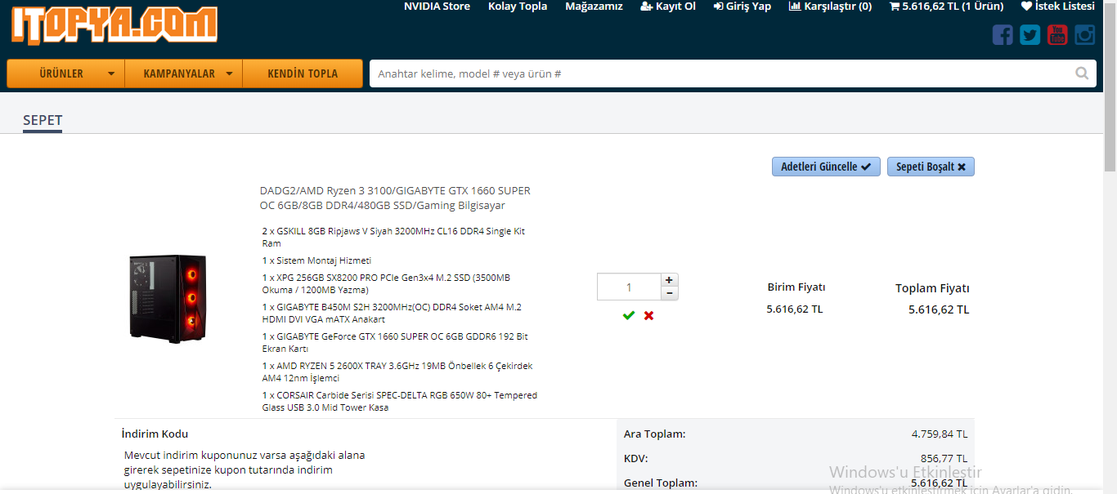
Task: Click the CORSAIR Carbide SPEC-DELTA line
Action: [x=400, y=401]
